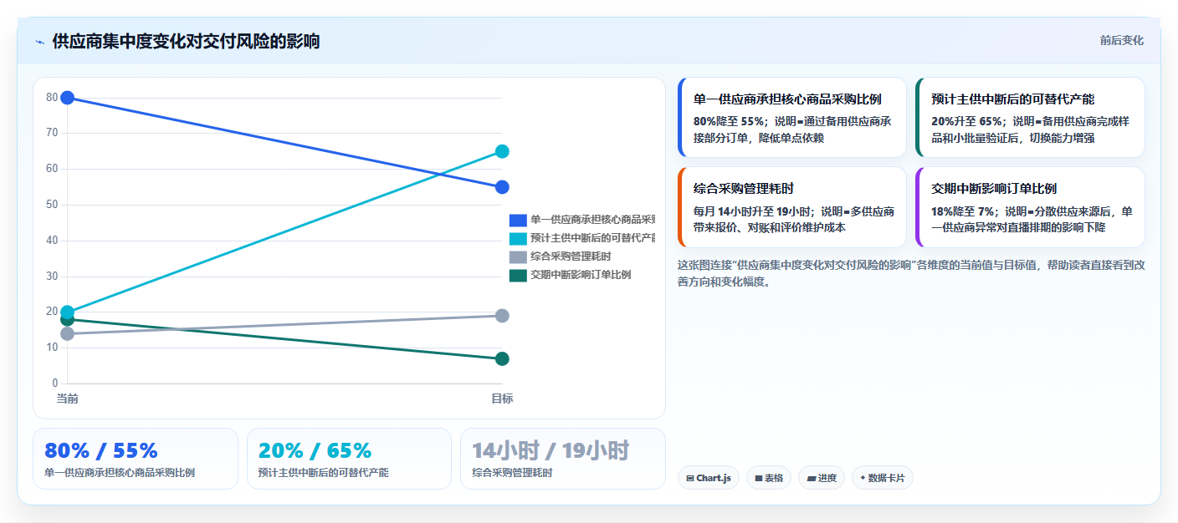Click the blue data point at 55 目标
This screenshot has width=1178, height=523.
click(502, 187)
